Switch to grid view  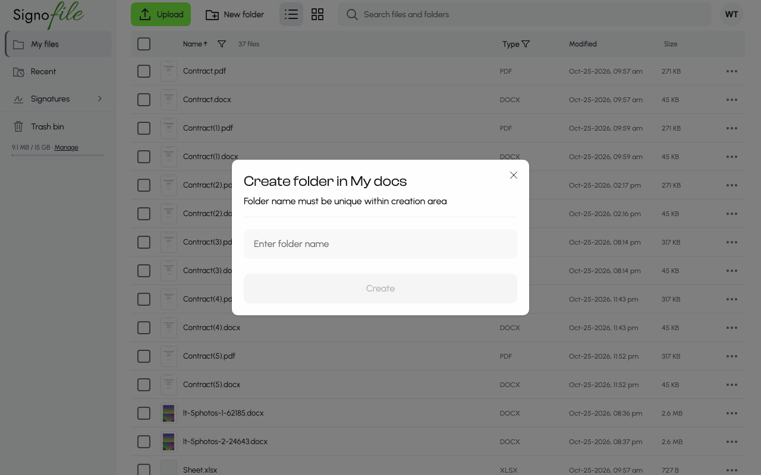[317, 14]
